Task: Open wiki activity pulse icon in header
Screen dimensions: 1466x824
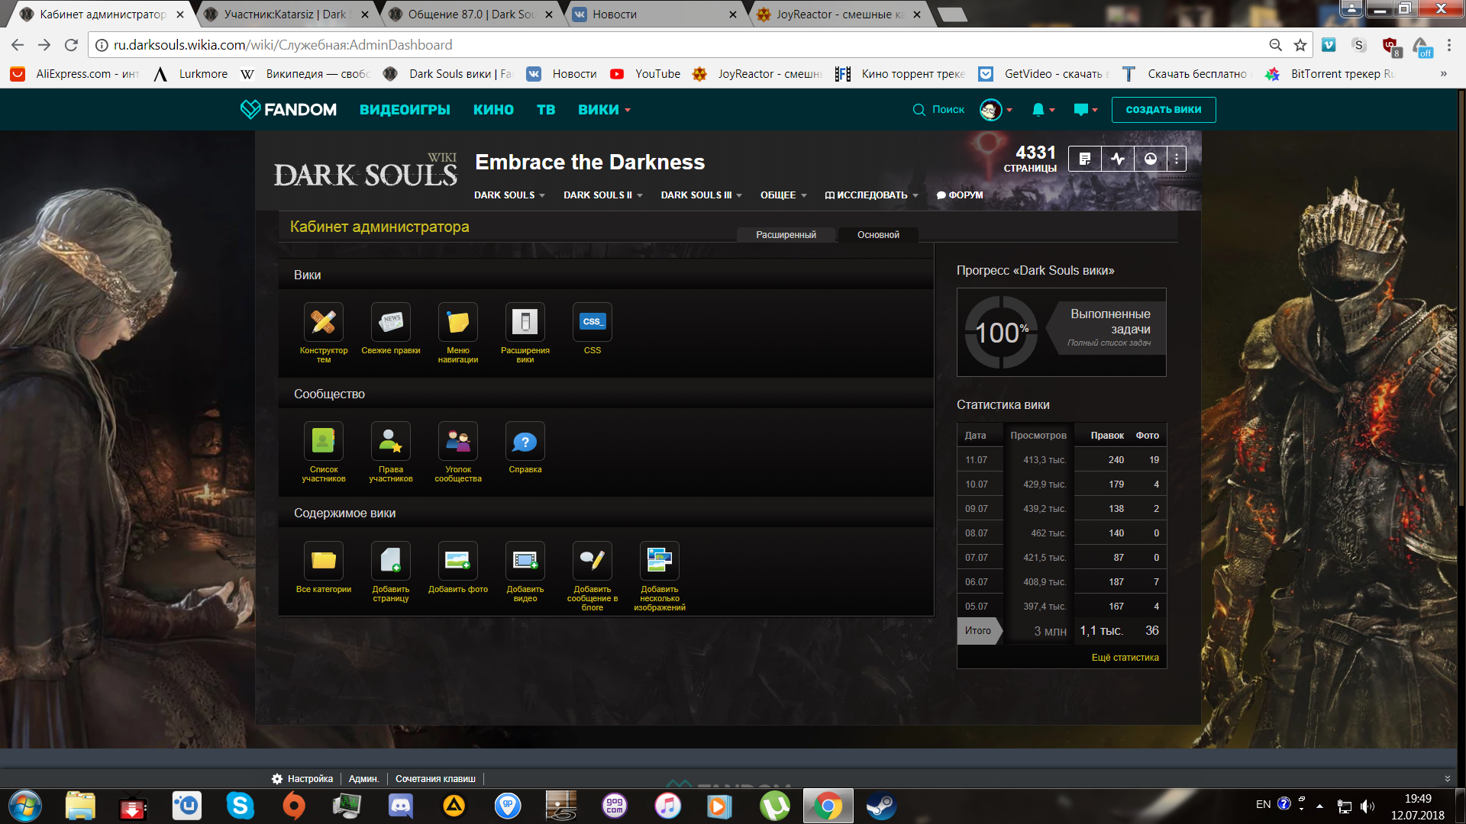Action: [x=1118, y=159]
